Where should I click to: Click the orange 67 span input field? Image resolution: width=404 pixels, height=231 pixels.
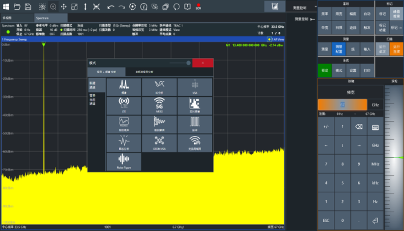point(342,105)
